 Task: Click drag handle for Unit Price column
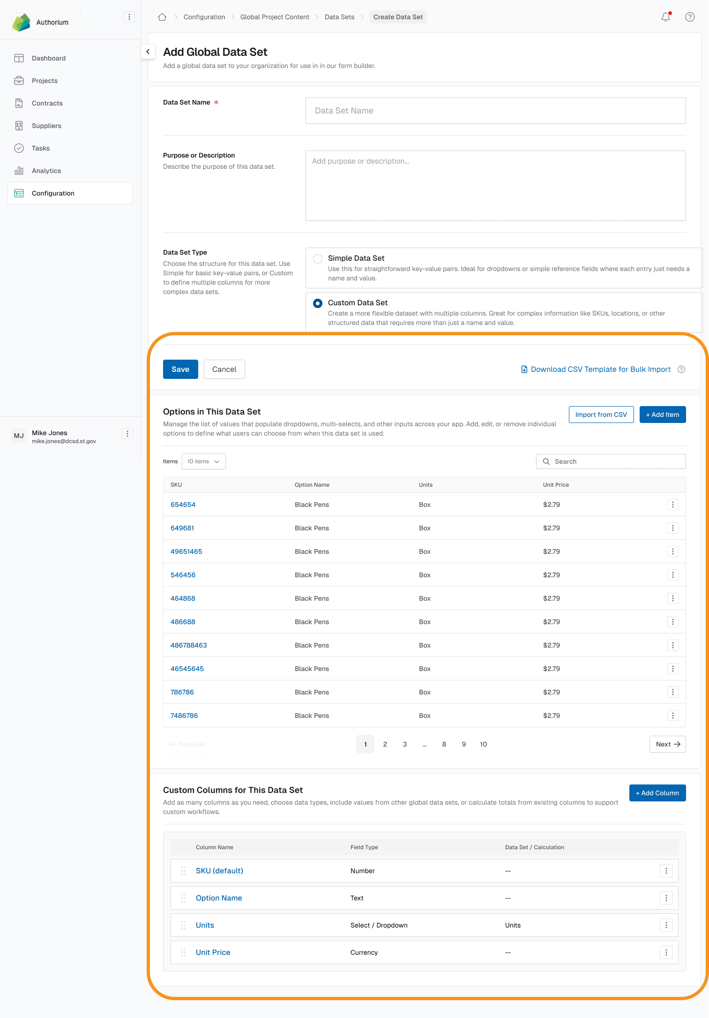click(183, 952)
